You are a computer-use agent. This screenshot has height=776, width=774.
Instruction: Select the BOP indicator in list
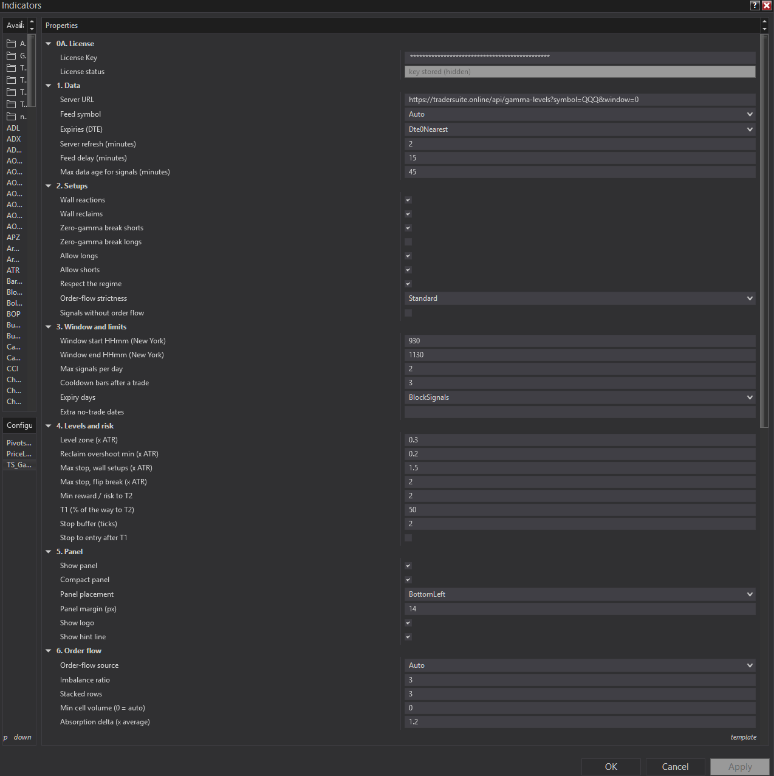(13, 314)
